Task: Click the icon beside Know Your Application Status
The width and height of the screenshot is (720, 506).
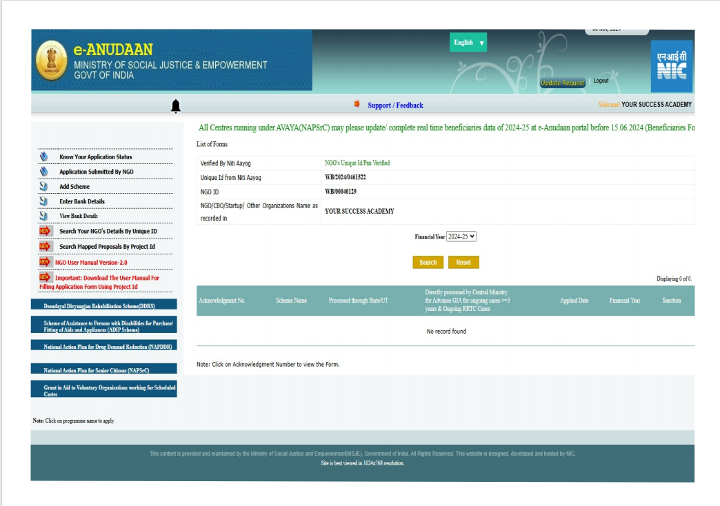Action: [x=44, y=157]
